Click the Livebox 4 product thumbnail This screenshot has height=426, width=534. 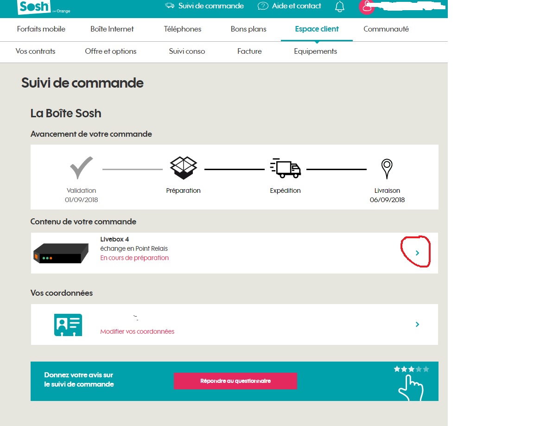[x=61, y=253]
